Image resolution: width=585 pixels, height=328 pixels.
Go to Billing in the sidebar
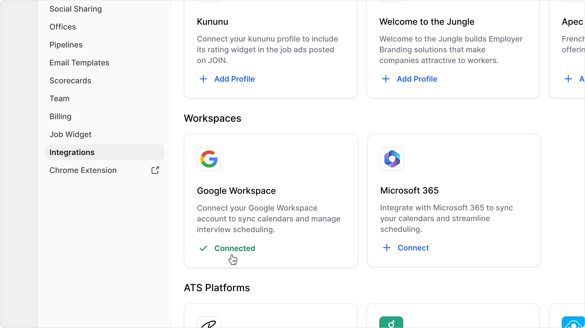click(60, 116)
